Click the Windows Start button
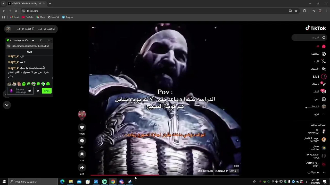This screenshot has width=330, height=185. [4, 182]
